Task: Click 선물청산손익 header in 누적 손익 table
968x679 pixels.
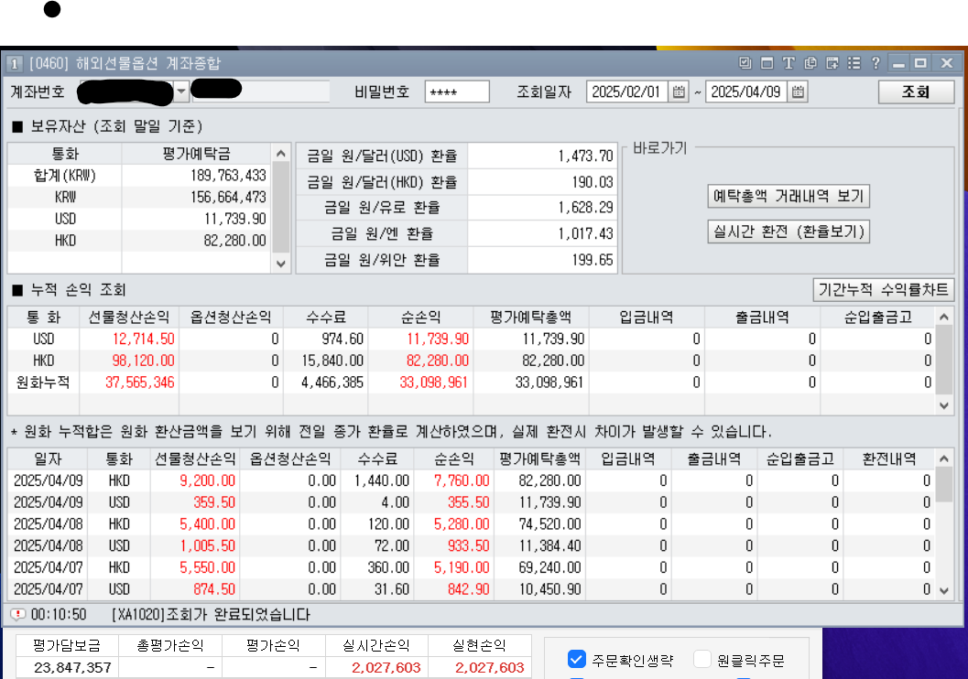Action: (x=129, y=317)
